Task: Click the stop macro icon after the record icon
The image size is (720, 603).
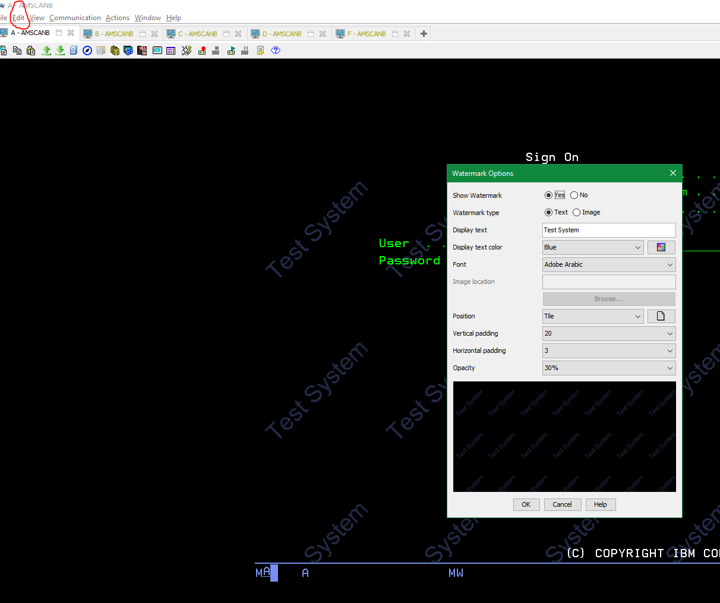Action: point(216,50)
